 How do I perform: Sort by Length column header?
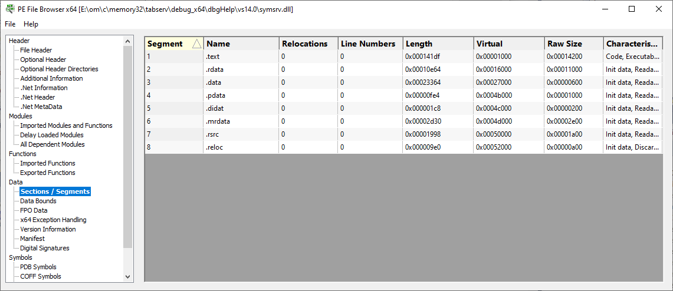438,44
